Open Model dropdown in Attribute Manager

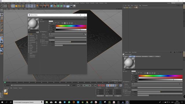[157, 90]
